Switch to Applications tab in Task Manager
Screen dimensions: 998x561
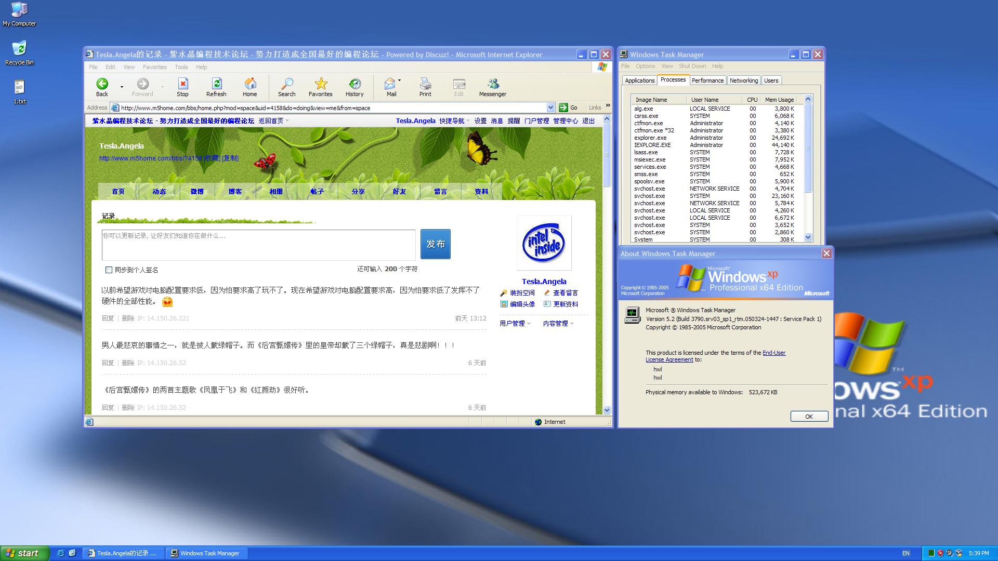[x=639, y=81]
